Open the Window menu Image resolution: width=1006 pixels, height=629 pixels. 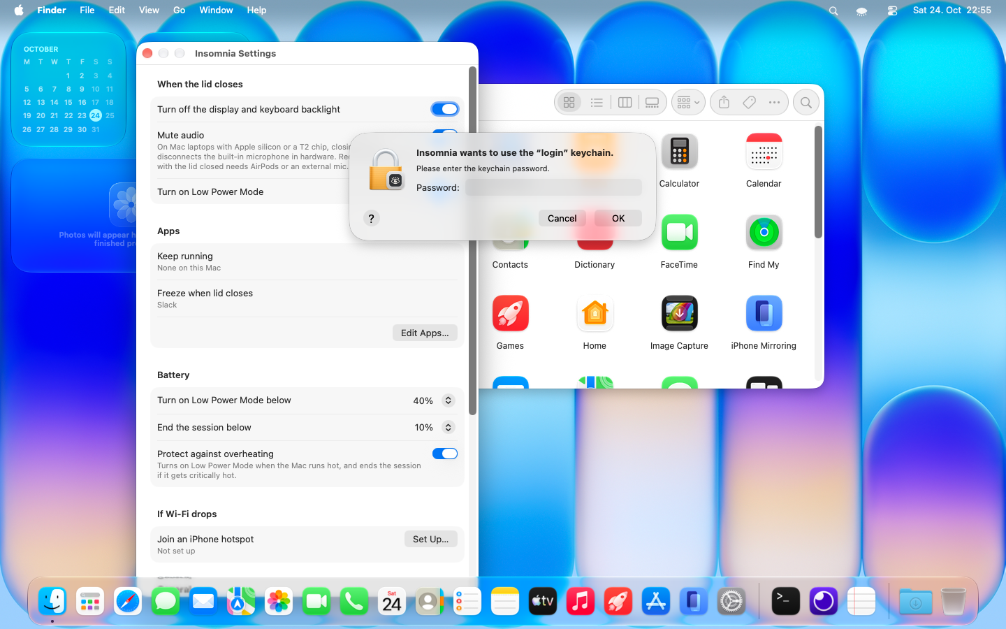pyautogui.click(x=216, y=10)
